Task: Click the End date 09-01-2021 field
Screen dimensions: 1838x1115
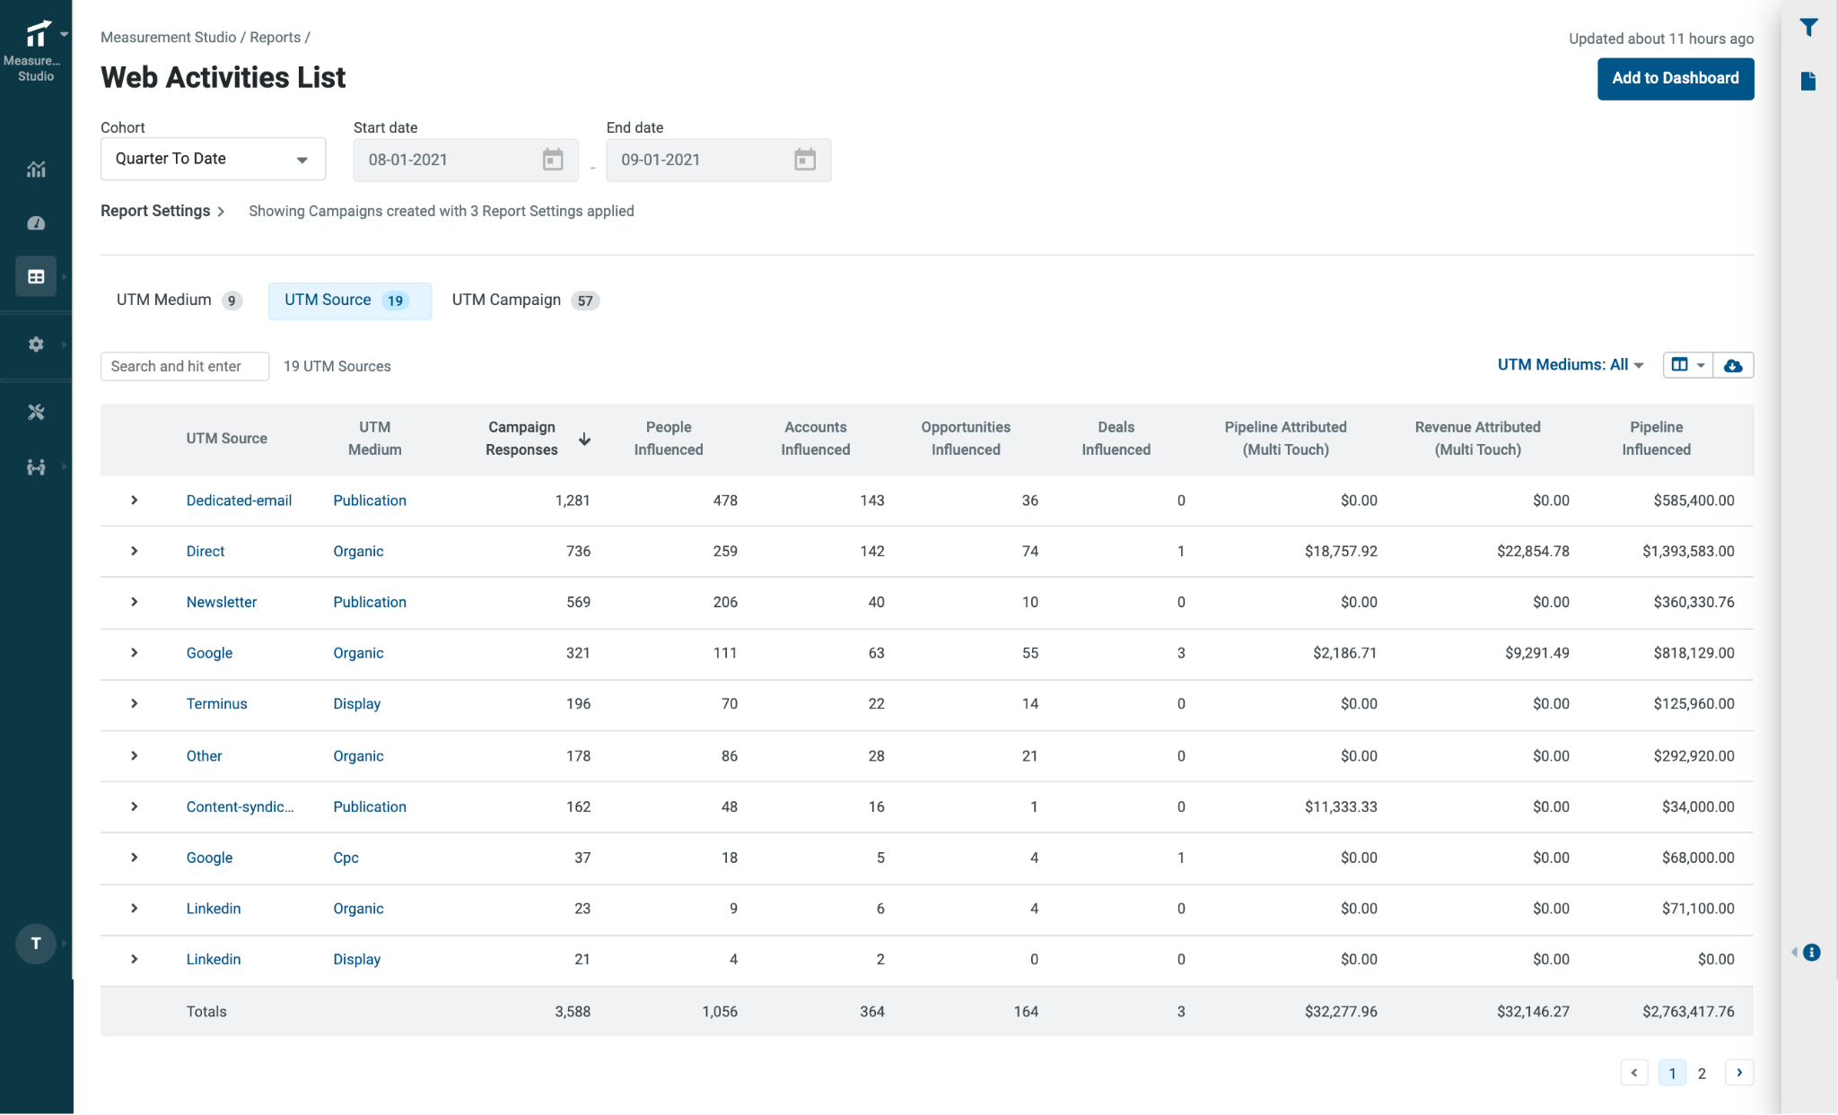Action: [x=718, y=160]
